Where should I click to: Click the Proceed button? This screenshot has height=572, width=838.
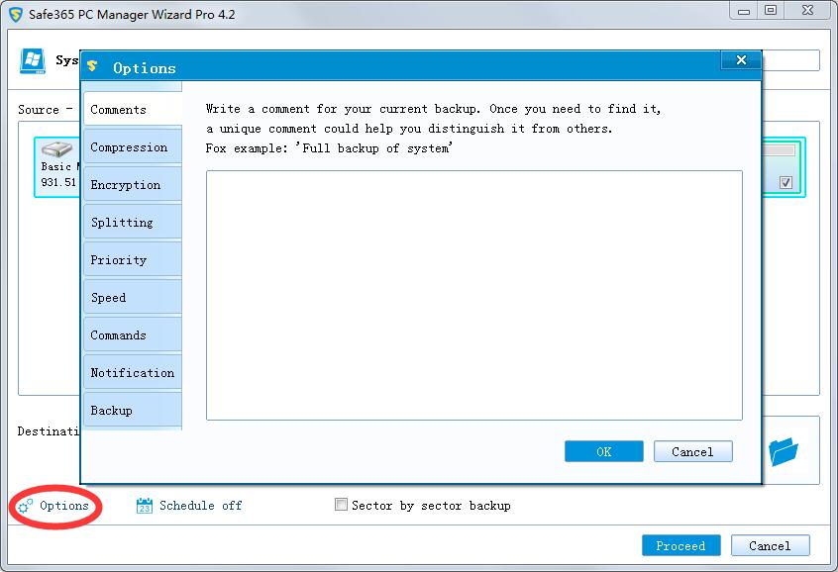click(x=681, y=545)
